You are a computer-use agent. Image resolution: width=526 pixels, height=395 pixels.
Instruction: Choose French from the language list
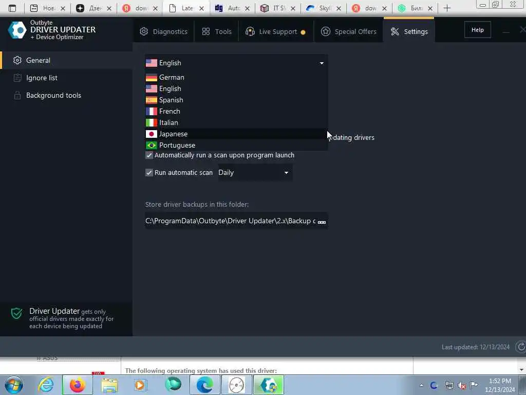(236, 111)
